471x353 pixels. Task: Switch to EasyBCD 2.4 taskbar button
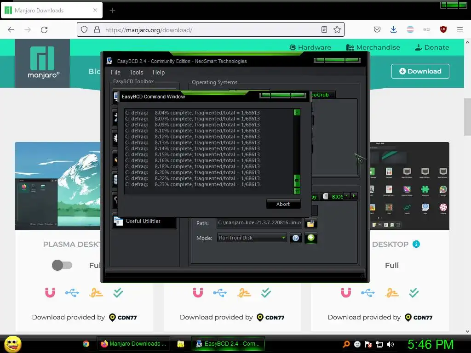coord(228,344)
